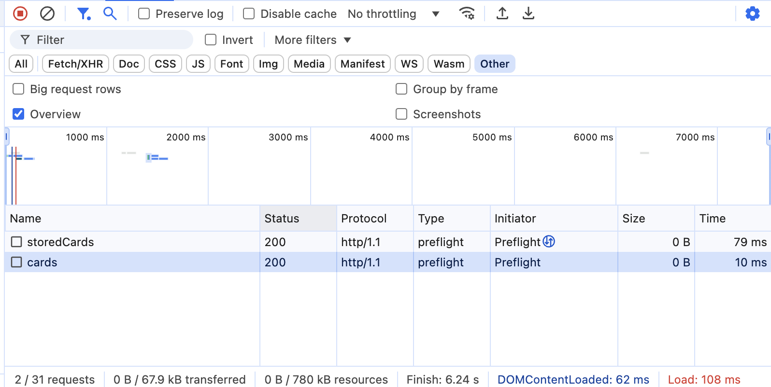Image resolution: width=771 pixels, height=387 pixels.
Task: Tick the Disable cache checkbox
Action: coord(249,14)
